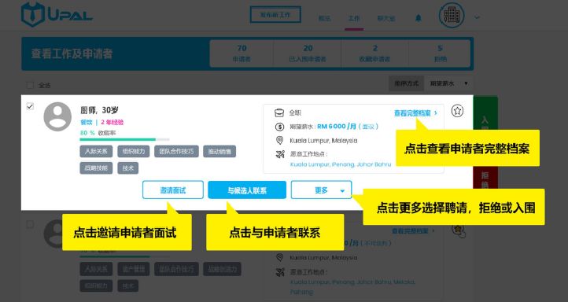Image resolution: width=568 pixels, height=302 pixels.
Task: Click the 邀请面试 button
Action: 173,190
